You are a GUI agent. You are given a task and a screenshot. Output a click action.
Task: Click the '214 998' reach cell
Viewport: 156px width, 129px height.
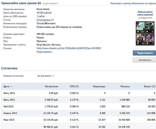(151, 113)
